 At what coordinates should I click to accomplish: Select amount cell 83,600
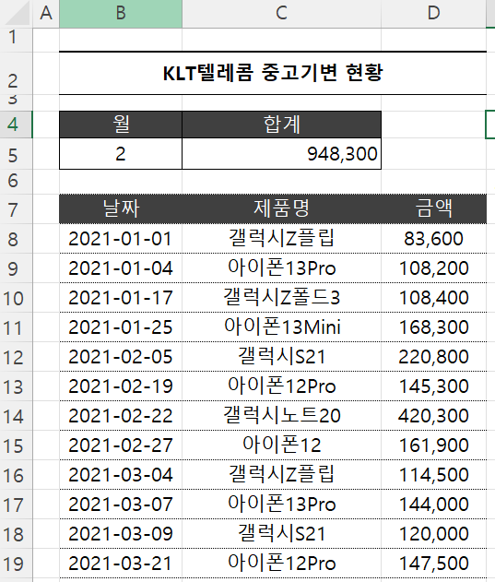tap(433, 239)
